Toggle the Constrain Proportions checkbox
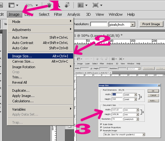 point(101,127)
